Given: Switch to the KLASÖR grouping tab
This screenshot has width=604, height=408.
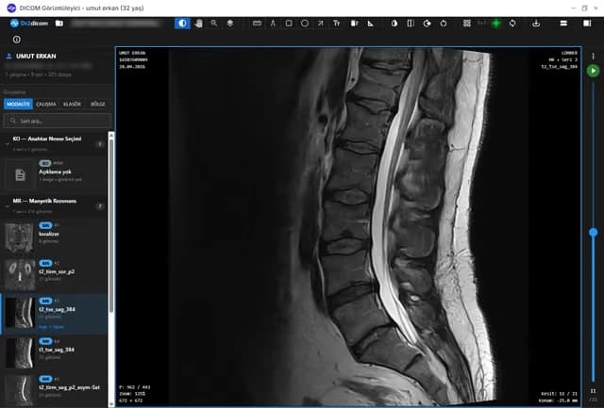Looking at the screenshot, I should click(72, 105).
